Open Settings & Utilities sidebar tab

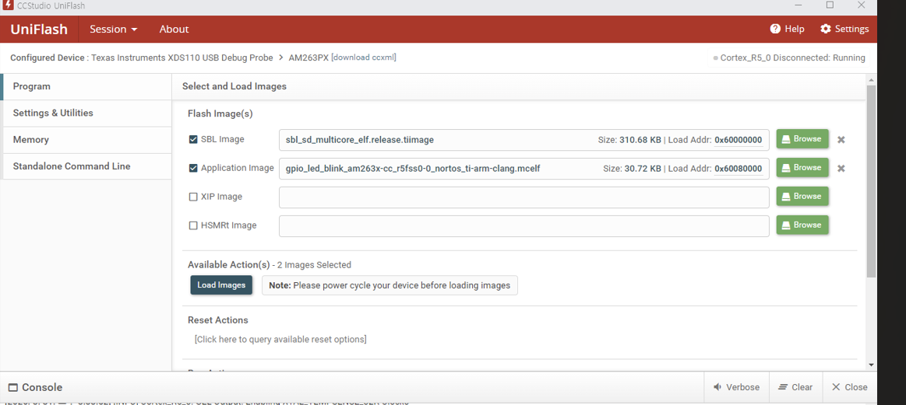tap(86, 113)
